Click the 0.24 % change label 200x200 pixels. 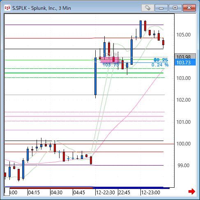click(x=160, y=65)
